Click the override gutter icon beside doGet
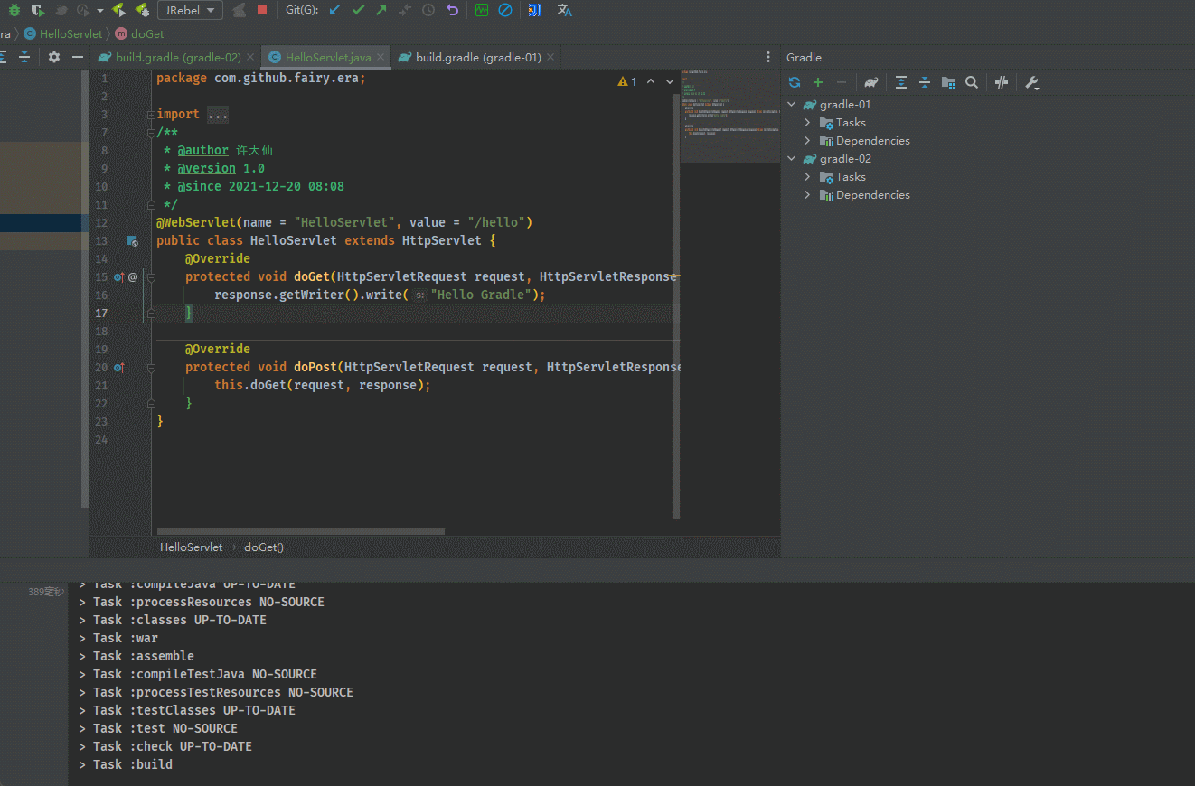The width and height of the screenshot is (1195, 786). coord(118,277)
